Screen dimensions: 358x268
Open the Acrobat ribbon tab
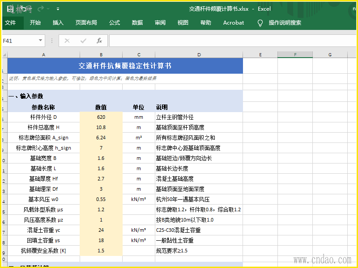click(234, 23)
